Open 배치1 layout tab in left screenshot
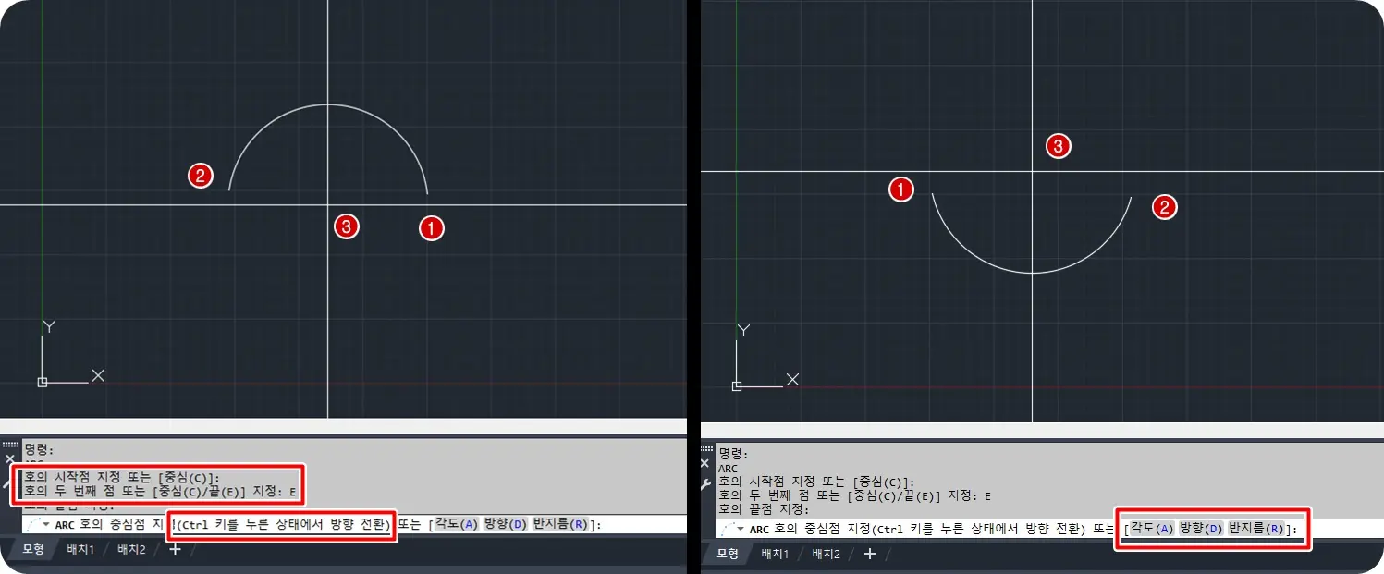This screenshot has height=574, width=1384. point(80,549)
